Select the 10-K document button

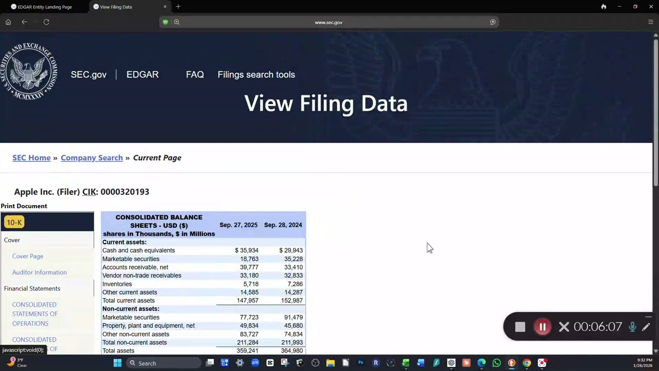pos(14,222)
